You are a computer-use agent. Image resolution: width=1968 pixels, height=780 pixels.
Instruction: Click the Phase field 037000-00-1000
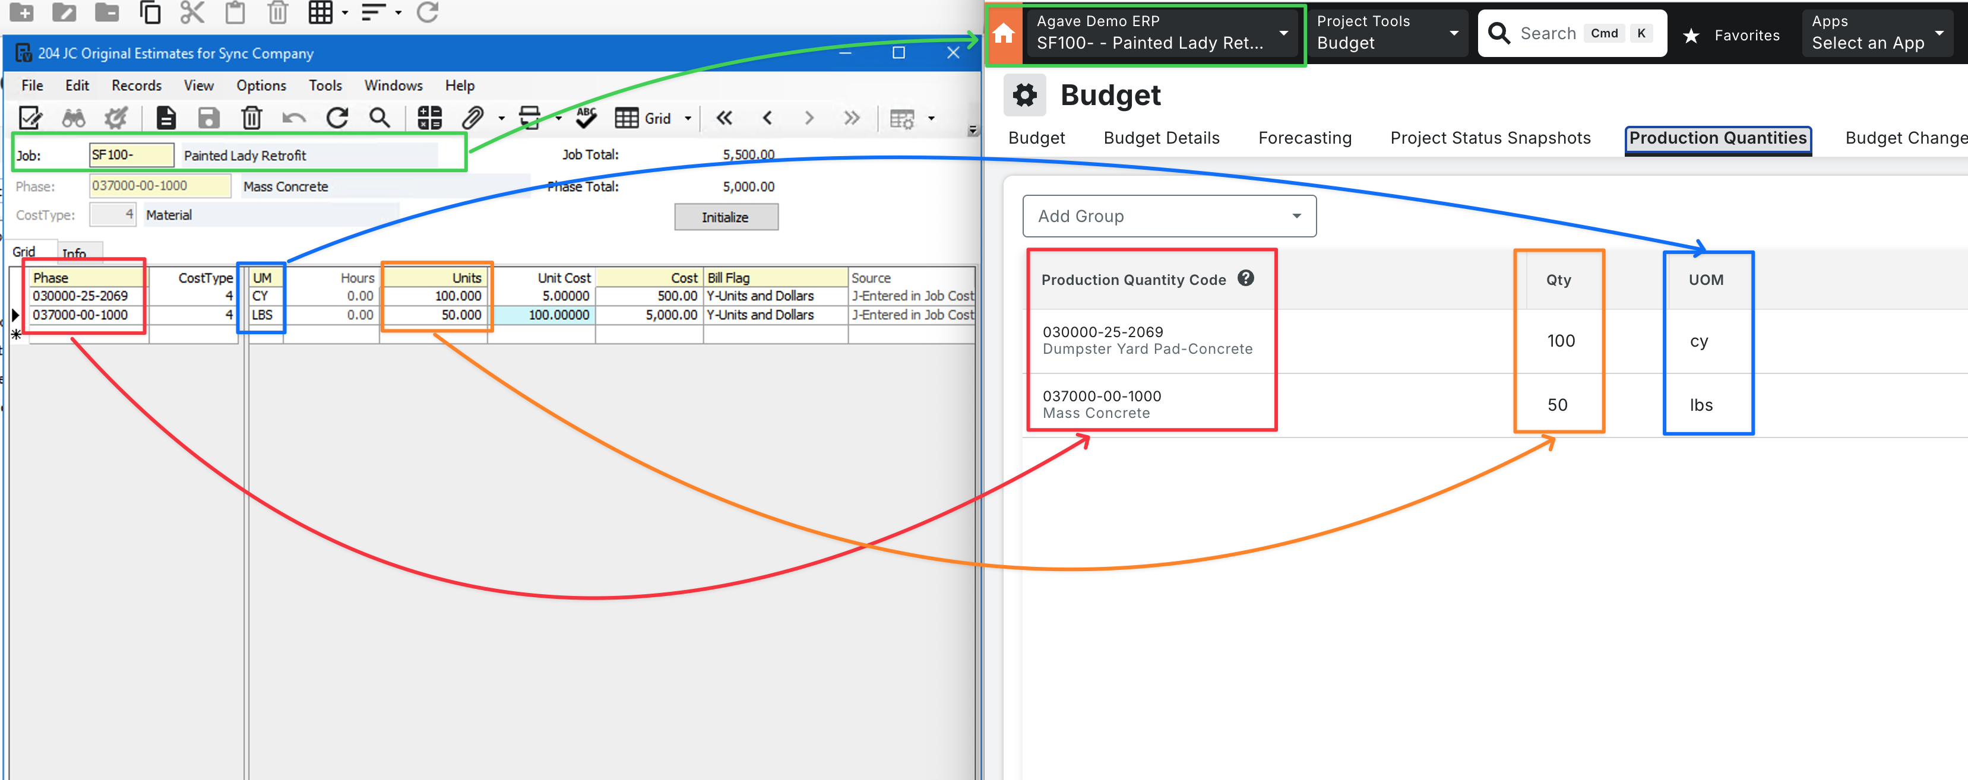[160, 186]
